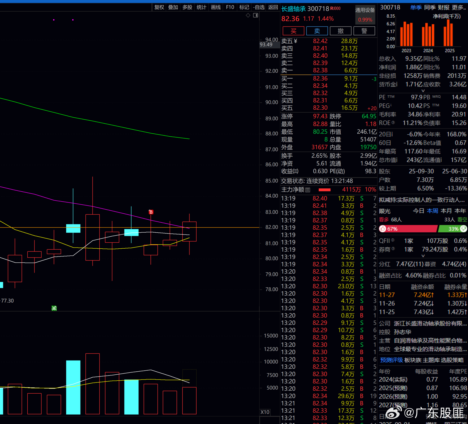
Task: Open the 复权 adjustment menu
Action: click(x=159, y=7)
